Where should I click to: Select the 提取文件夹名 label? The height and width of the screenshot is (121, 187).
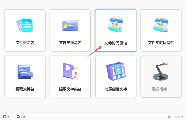(70, 89)
